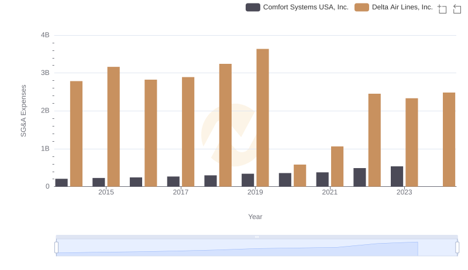Image resolution: width=468 pixels, height=270 pixels.
Task: Click the data zoom slider preview area
Action: pos(257,247)
